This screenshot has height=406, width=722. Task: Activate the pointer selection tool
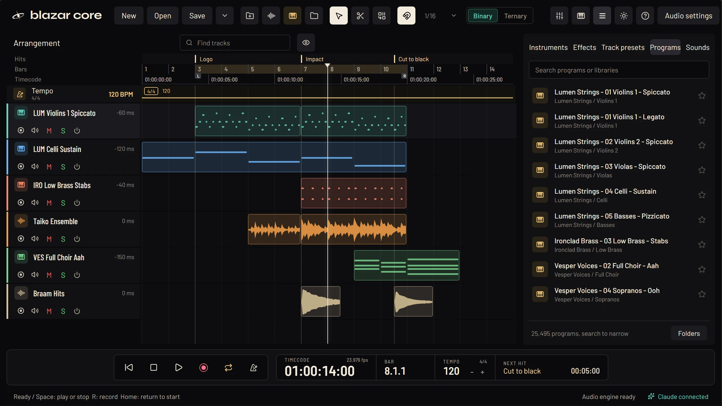[339, 16]
